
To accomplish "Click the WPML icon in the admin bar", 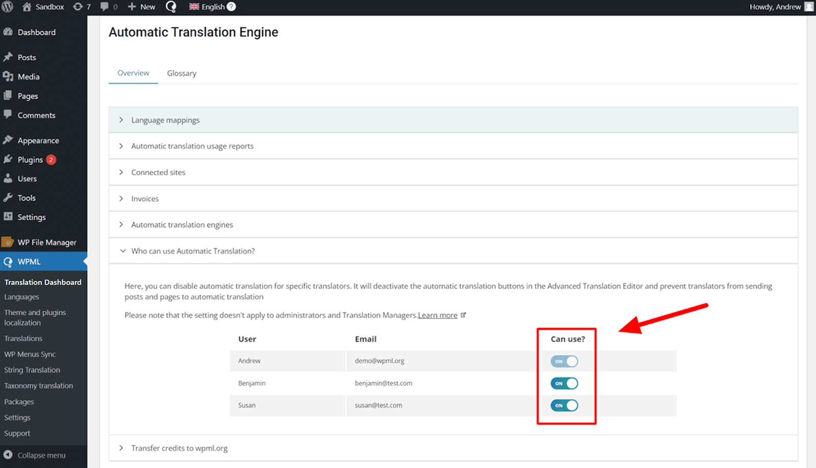I will 171,7.
